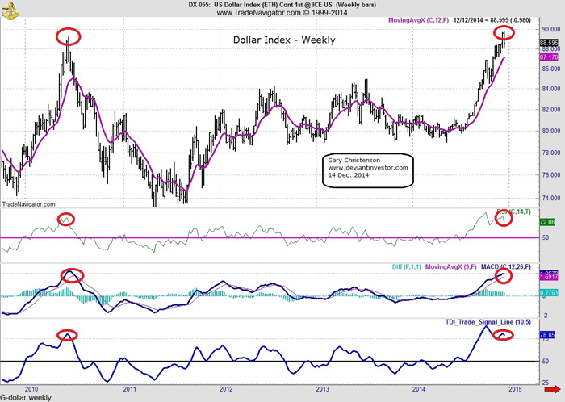Click the red circle on the 2010 RSI peak
This screenshot has height=402, width=565.
(x=66, y=219)
